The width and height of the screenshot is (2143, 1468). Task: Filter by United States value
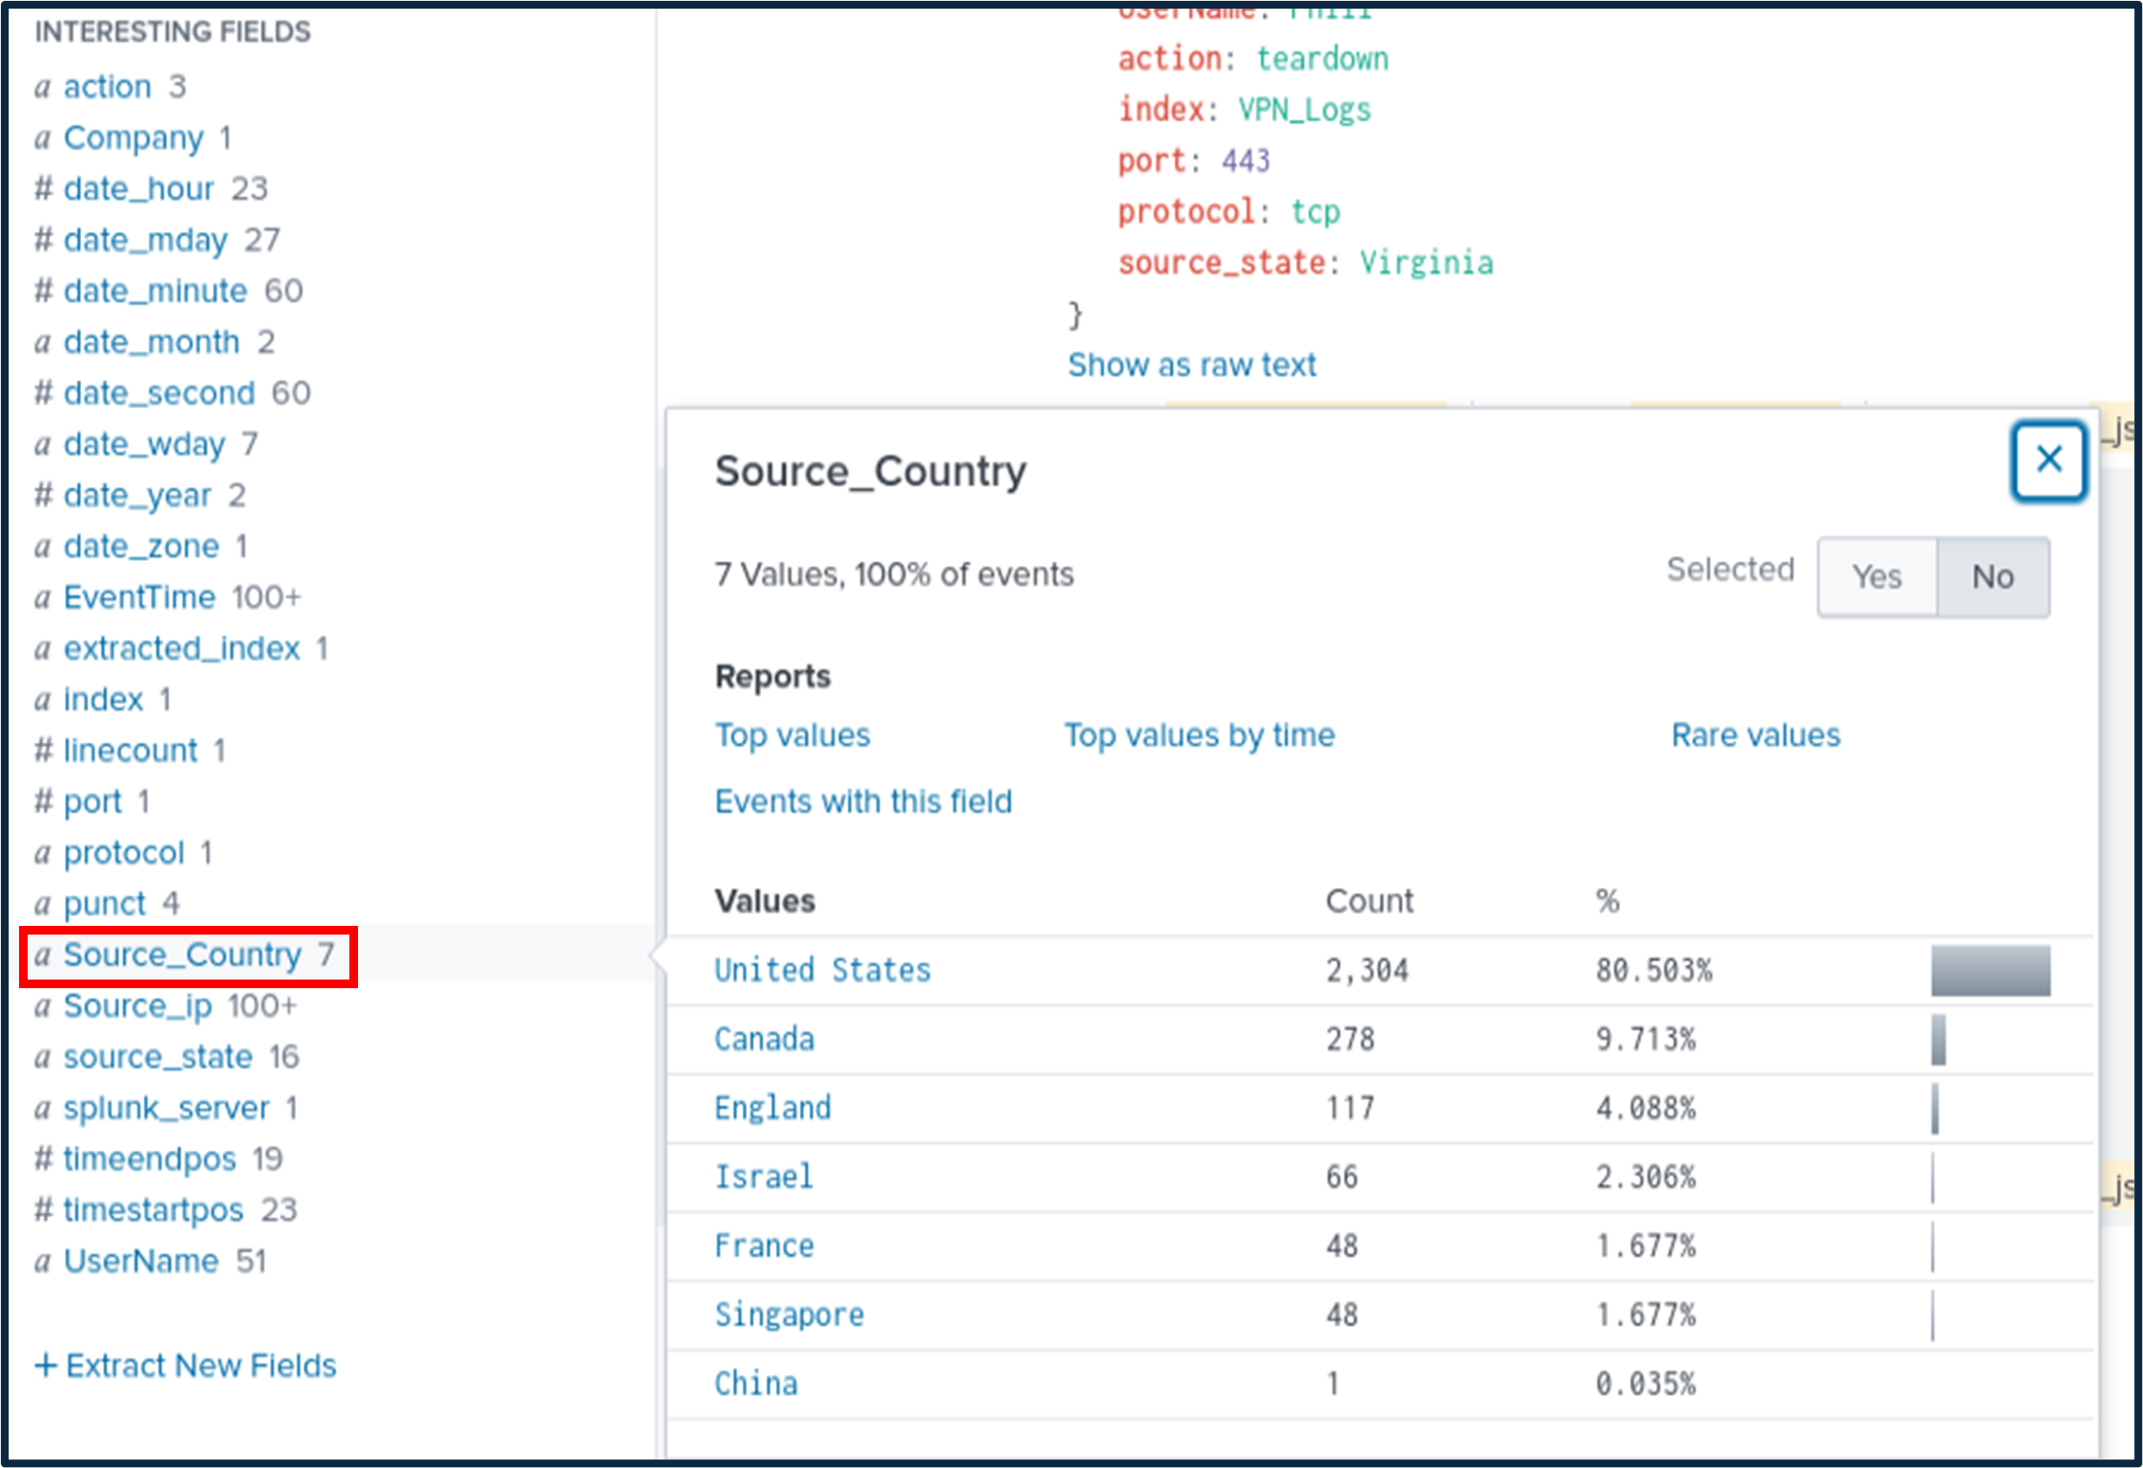822,970
